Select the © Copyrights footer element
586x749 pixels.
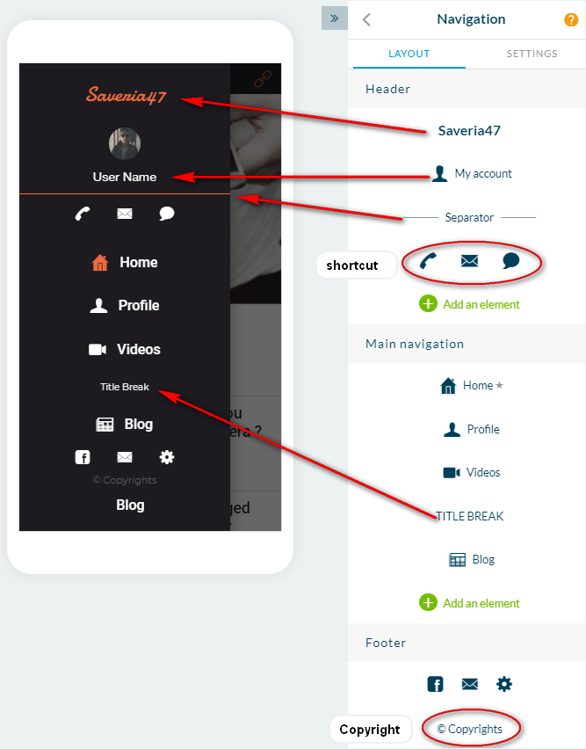pyautogui.click(x=469, y=729)
